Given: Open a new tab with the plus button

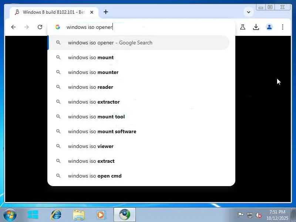Looking at the screenshot, I should tap(106, 12).
